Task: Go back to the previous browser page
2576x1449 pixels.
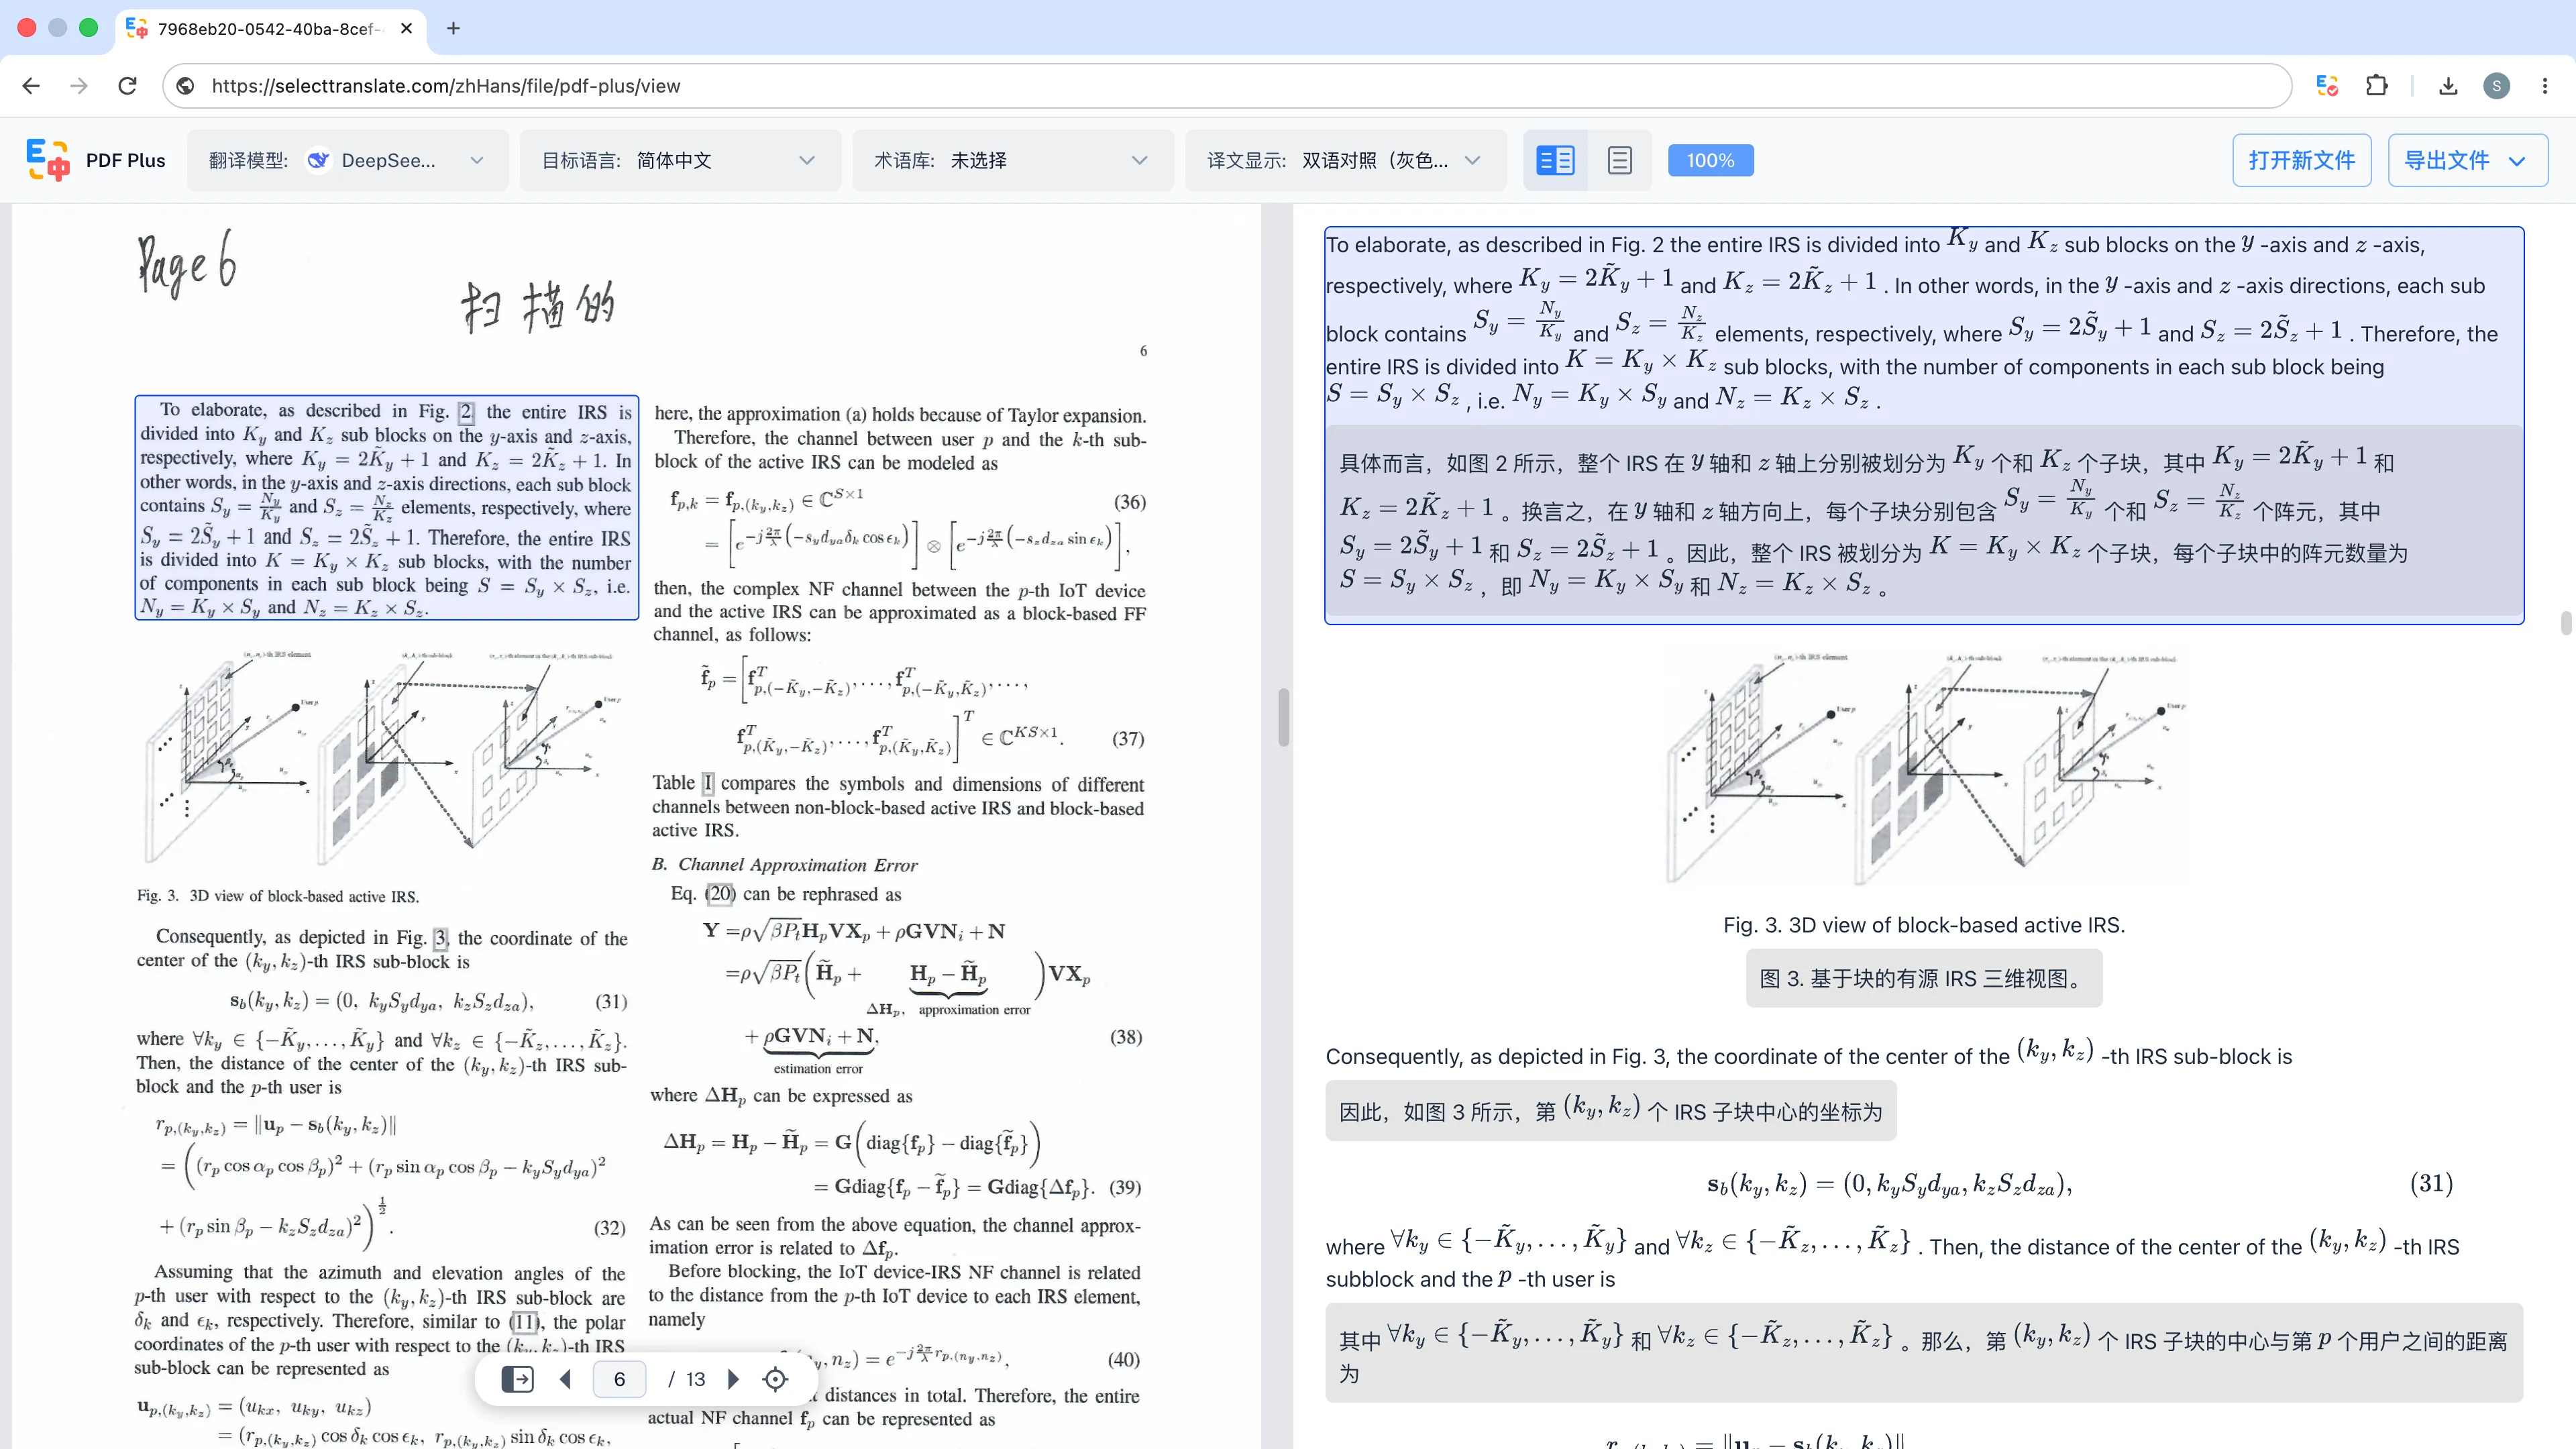Action: (31, 86)
